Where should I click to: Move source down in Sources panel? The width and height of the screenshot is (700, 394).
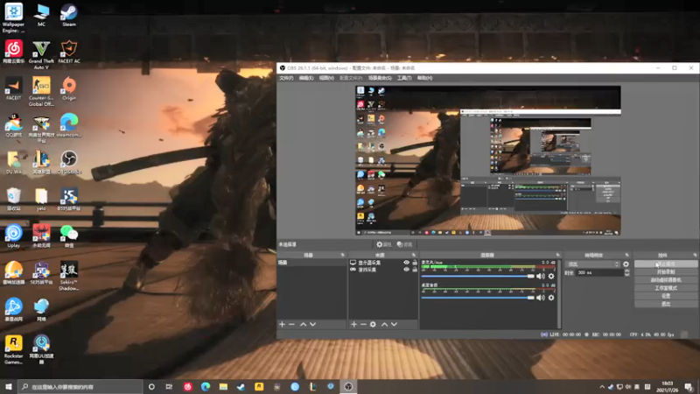394,324
